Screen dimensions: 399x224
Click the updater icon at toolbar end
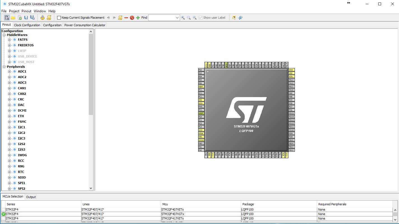[240, 18]
